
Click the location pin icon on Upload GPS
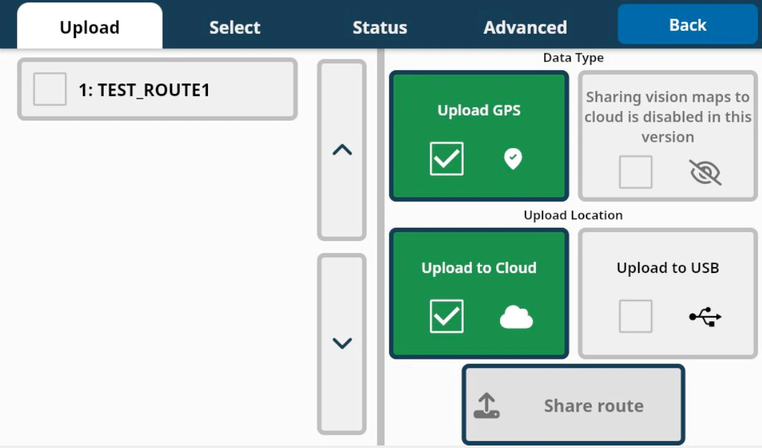coord(514,159)
